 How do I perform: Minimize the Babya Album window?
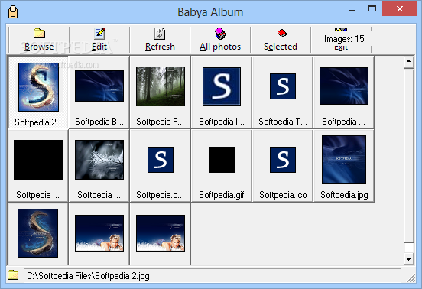coord(352,10)
